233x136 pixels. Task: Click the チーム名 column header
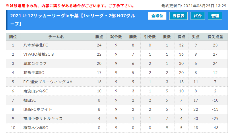click(x=56, y=37)
